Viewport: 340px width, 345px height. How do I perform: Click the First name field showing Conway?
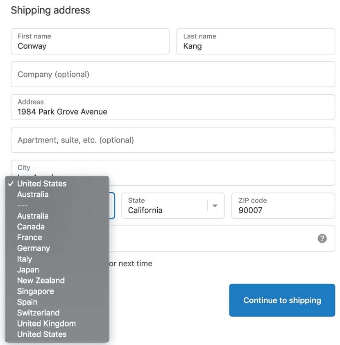(90, 41)
